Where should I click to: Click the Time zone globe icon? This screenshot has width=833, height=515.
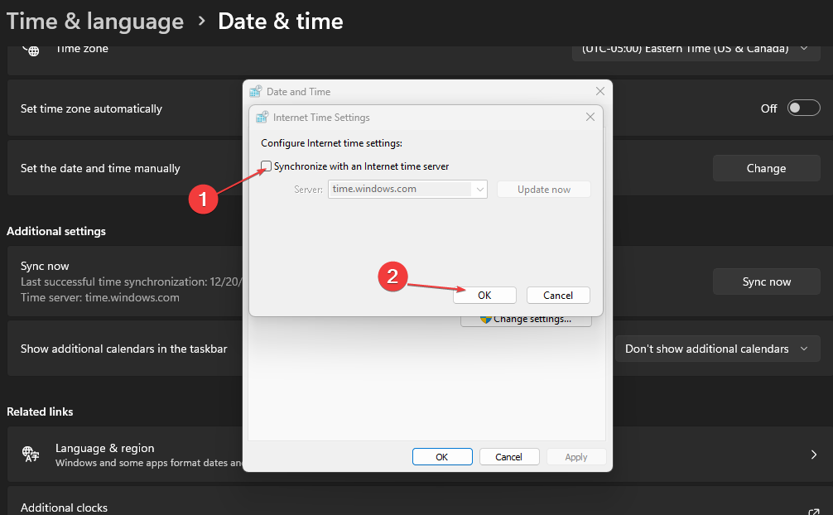point(31,50)
